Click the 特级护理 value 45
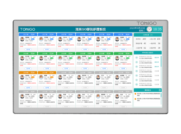The image size is (181, 134). click(145, 43)
